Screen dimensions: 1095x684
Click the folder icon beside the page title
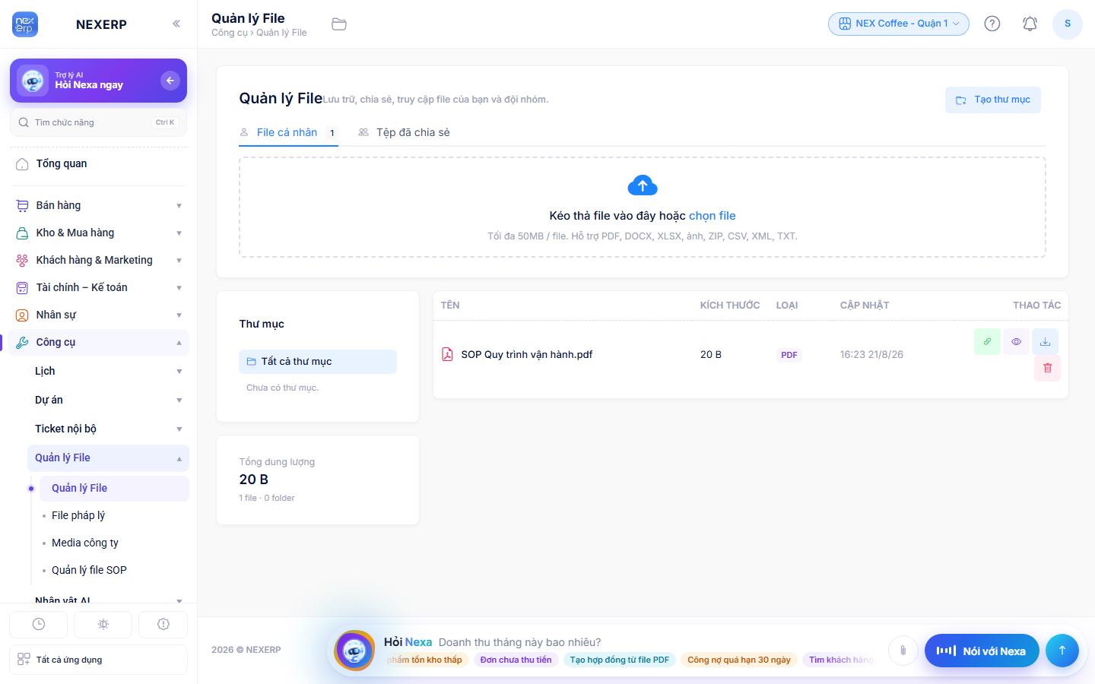339,24
